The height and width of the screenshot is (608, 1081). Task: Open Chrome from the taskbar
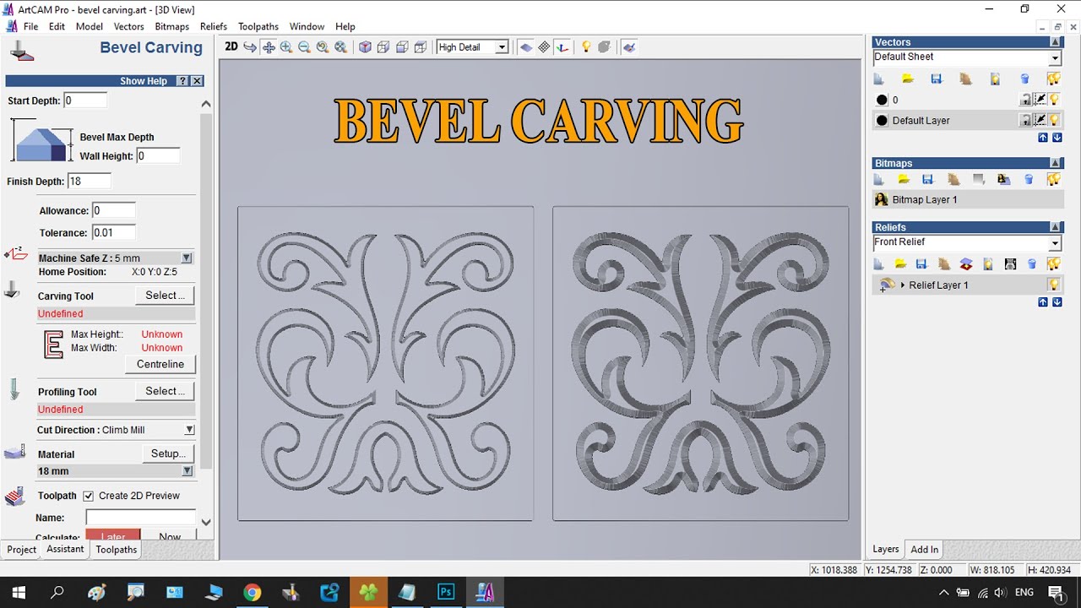(252, 592)
